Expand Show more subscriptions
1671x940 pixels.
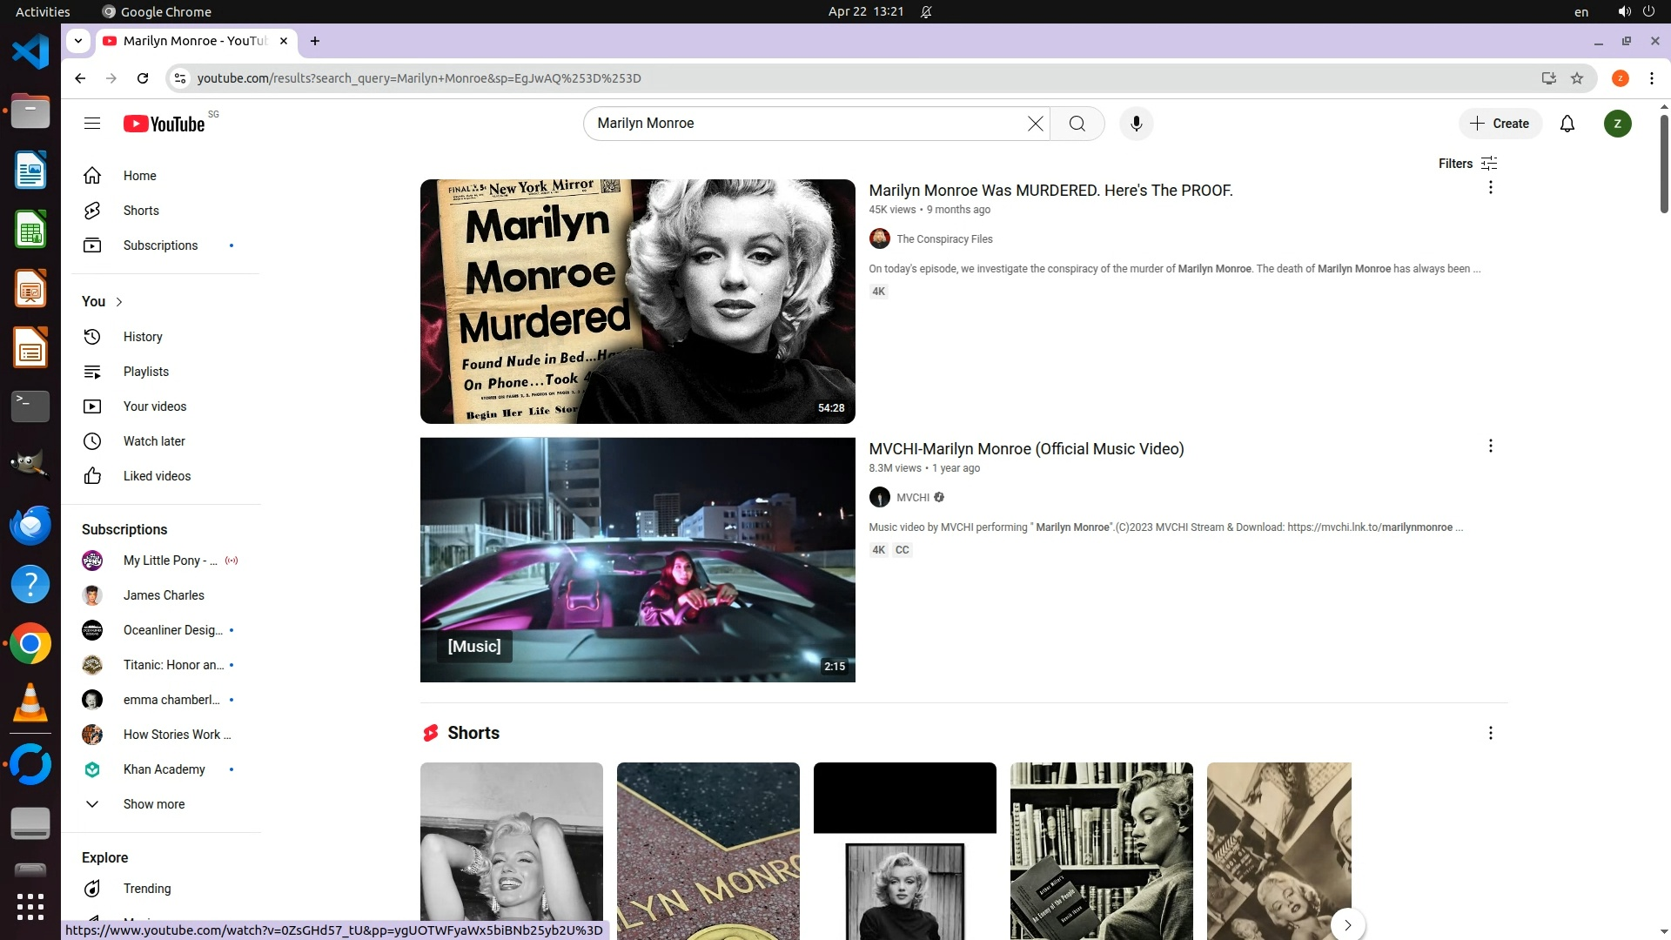[x=153, y=804]
